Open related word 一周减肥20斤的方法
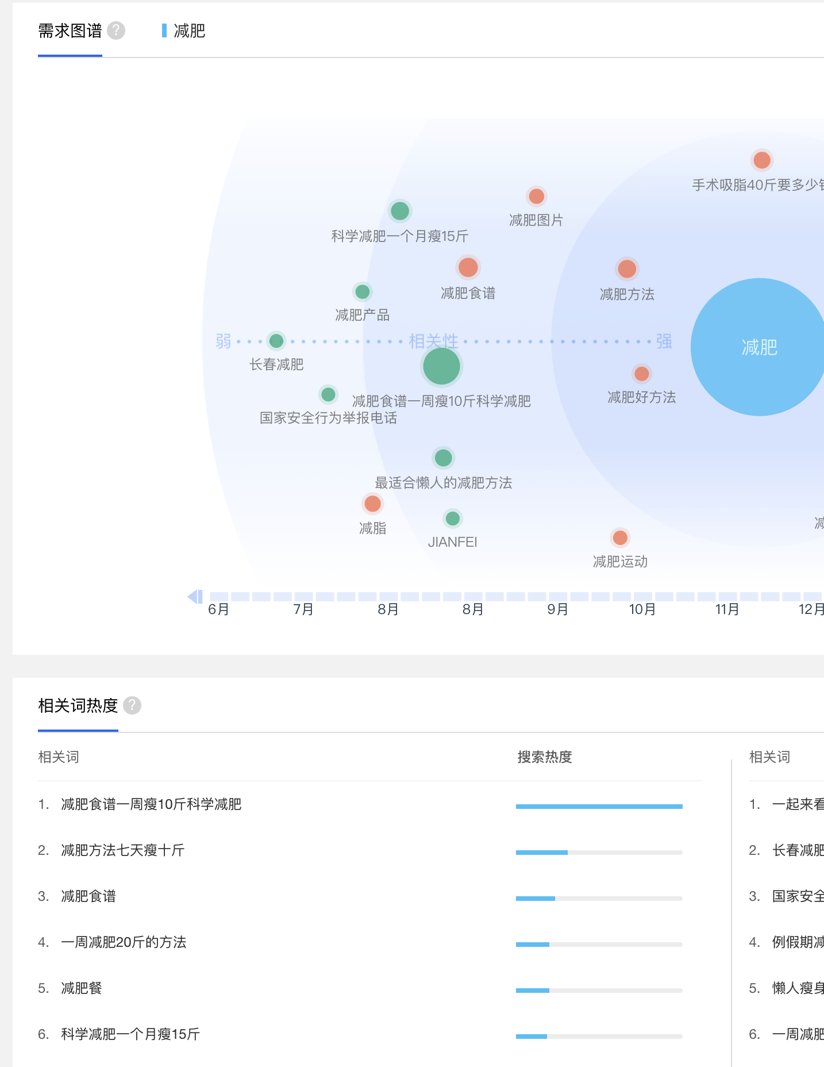 124,942
